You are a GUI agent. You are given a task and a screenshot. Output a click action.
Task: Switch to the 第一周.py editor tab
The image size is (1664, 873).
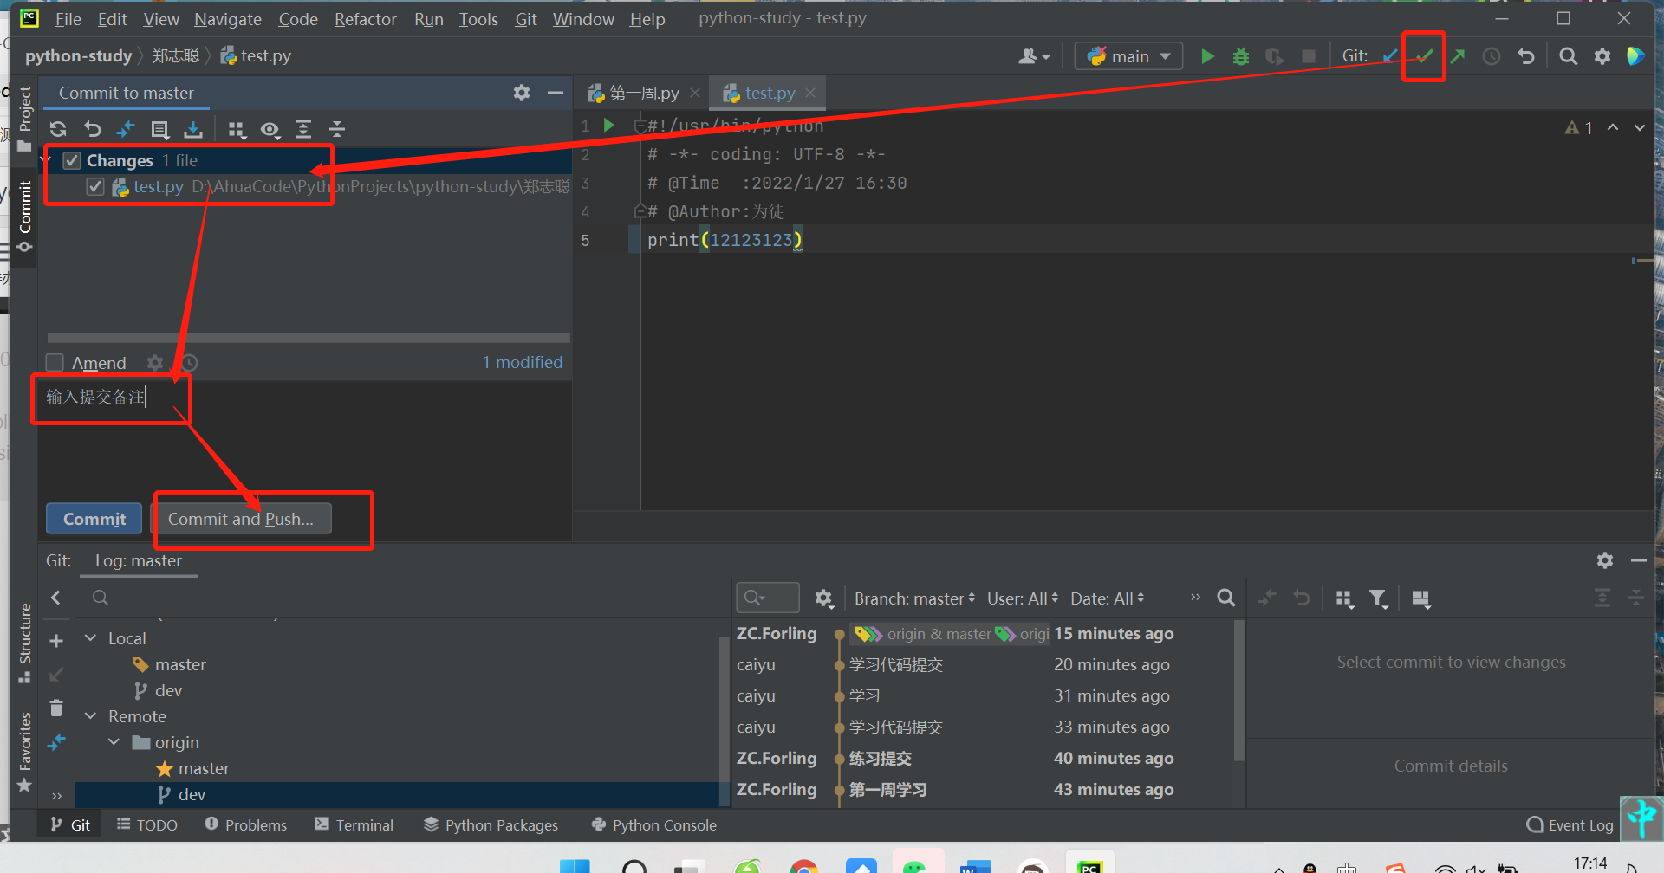[x=644, y=93]
